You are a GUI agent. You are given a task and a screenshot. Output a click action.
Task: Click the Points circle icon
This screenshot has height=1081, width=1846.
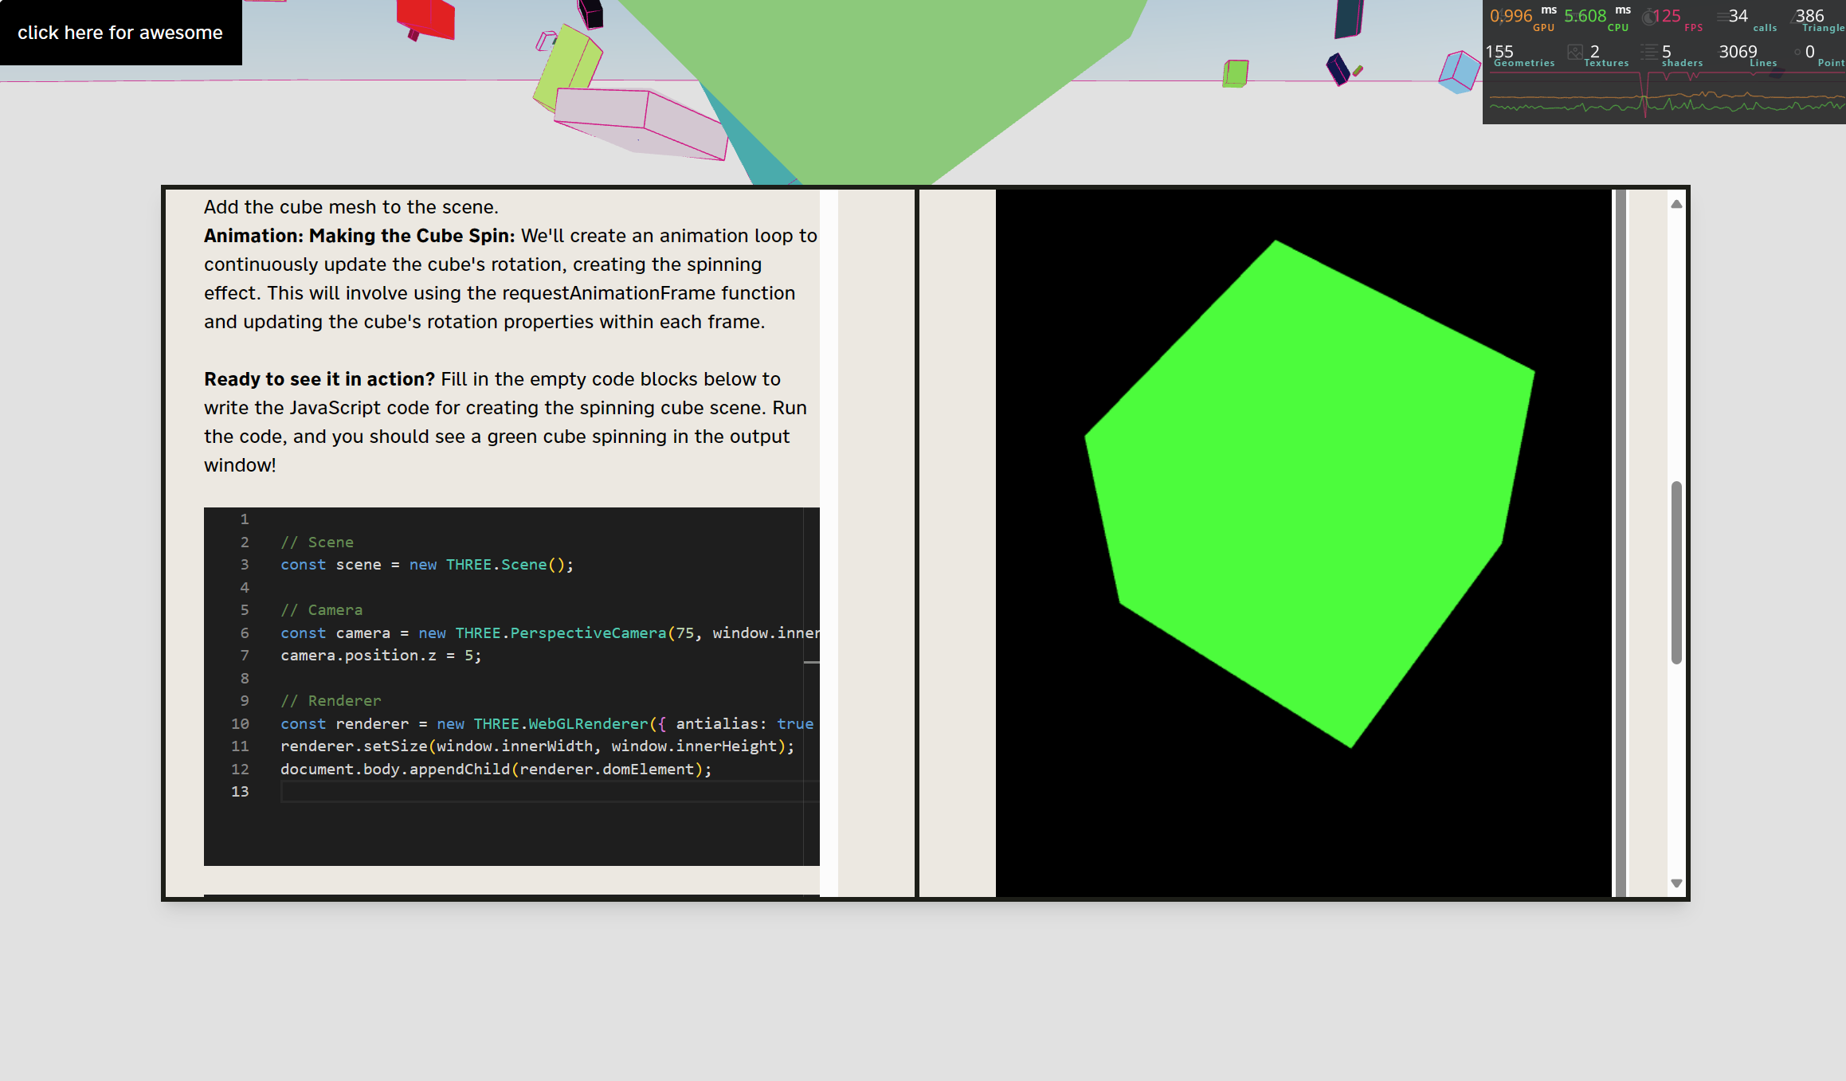pyautogui.click(x=1797, y=53)
